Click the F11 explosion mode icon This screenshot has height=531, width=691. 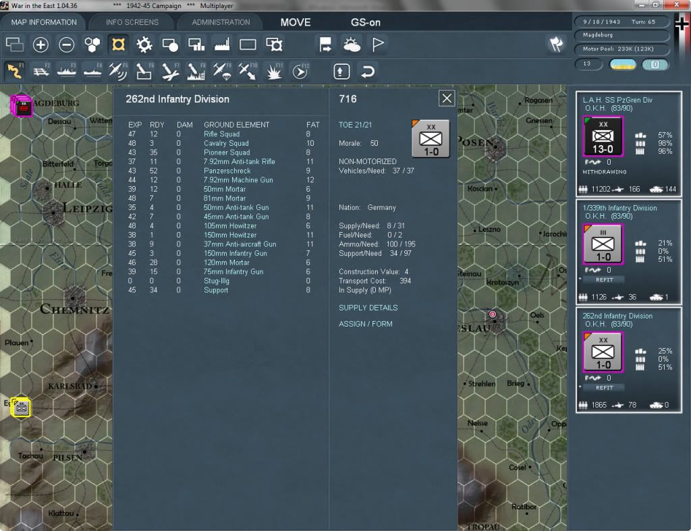coord(274,71)
